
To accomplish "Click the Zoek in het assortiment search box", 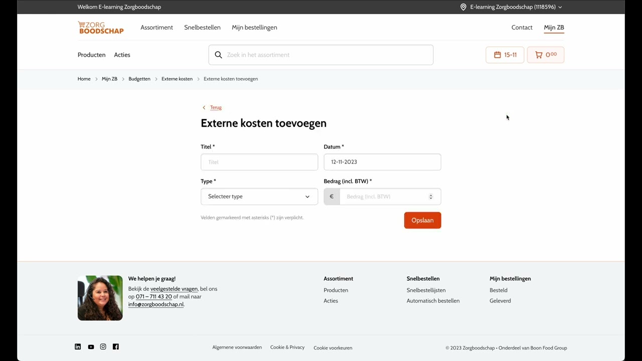I will [321, 55].
